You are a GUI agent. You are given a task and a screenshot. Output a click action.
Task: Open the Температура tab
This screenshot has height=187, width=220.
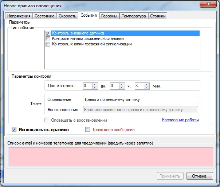pos(134,16)
